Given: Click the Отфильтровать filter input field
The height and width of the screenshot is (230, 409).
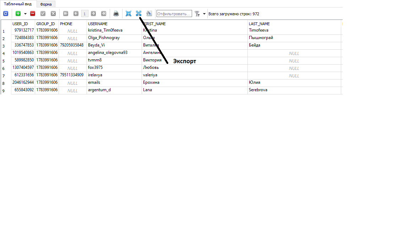Looking at the screenshot, I should click(x=174, y=14).
